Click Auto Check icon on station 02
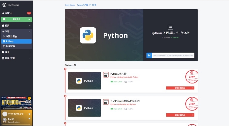 pos(112,109)
